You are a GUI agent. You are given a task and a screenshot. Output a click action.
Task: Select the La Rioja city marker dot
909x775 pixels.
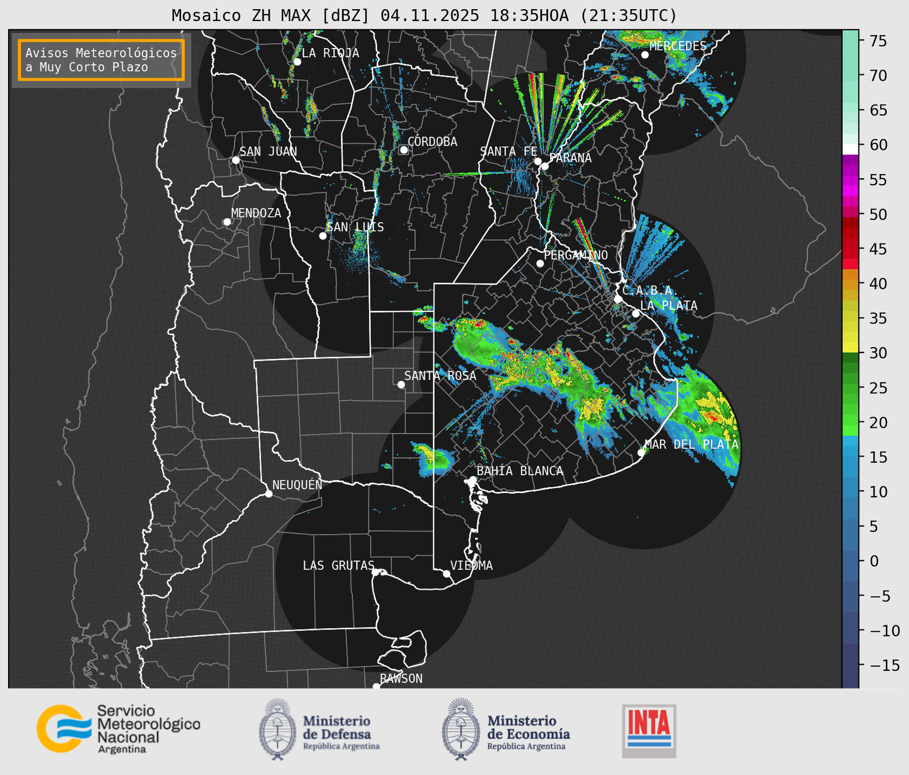click(297, 62)
